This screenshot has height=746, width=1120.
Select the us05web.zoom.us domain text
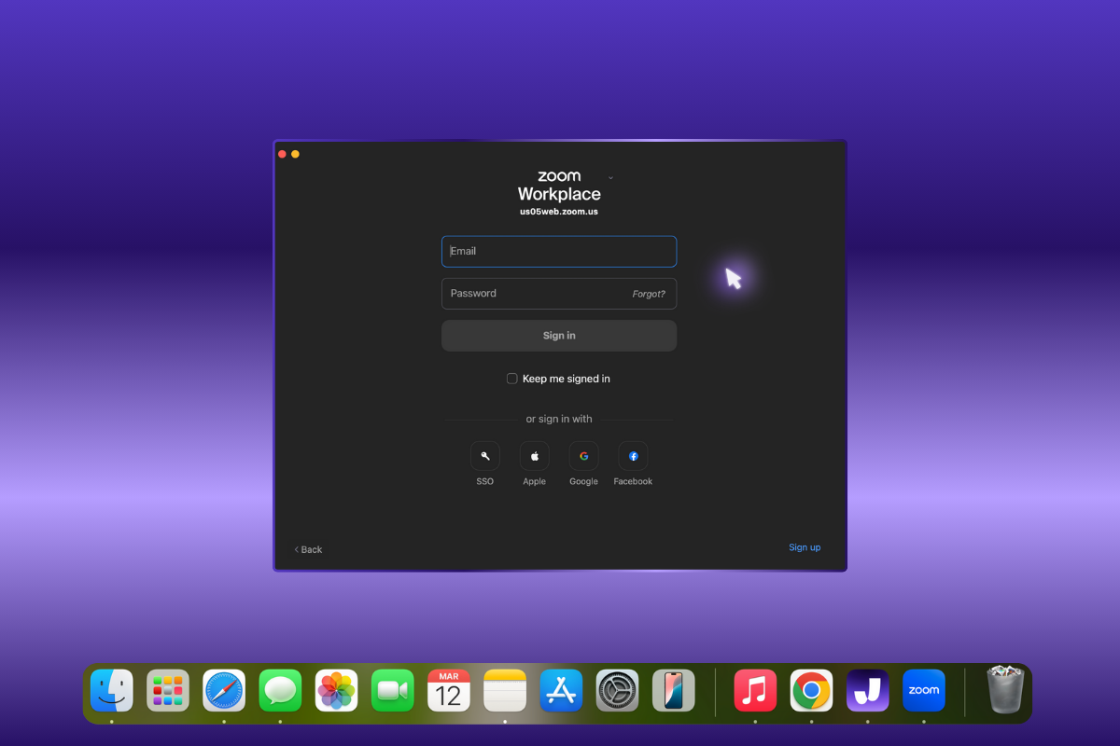[x=559, y=212]
